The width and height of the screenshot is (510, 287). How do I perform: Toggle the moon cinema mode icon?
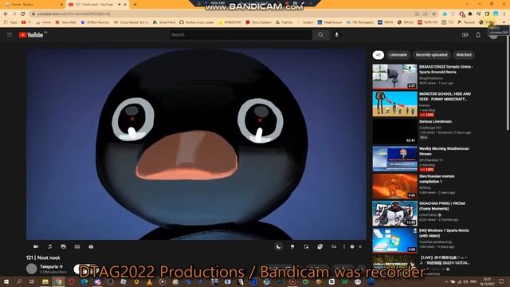coord(278,246)
